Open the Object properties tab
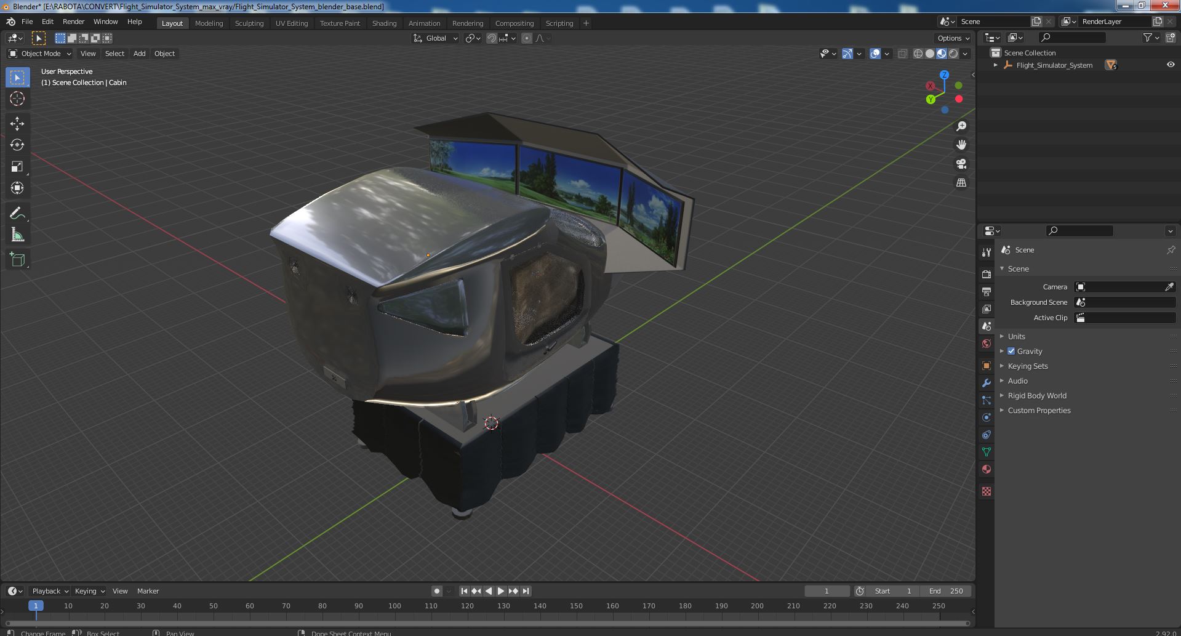This screenshot has width=1181, height=636. (x=987, y=366)
